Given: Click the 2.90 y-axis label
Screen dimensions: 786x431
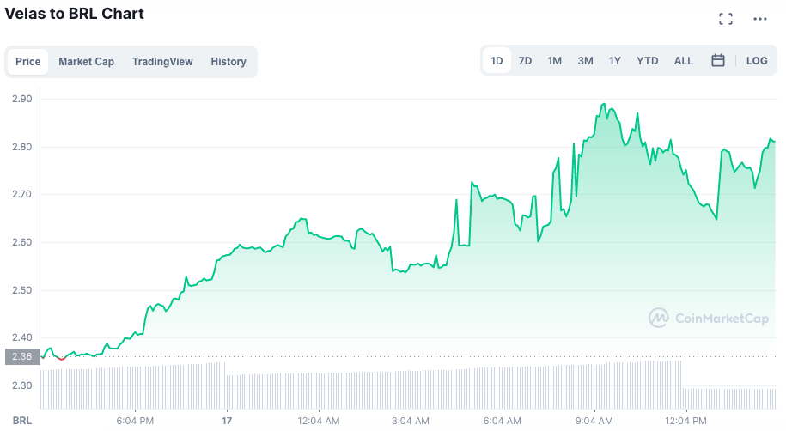Looking at the screenshot, I should pyautogui.click(x=22, y=99).
